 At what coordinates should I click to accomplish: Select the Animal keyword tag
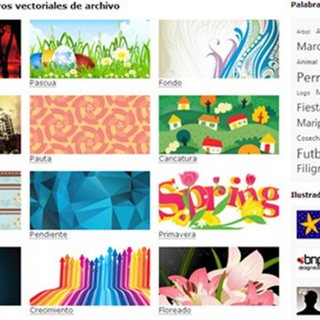[307, 62]
